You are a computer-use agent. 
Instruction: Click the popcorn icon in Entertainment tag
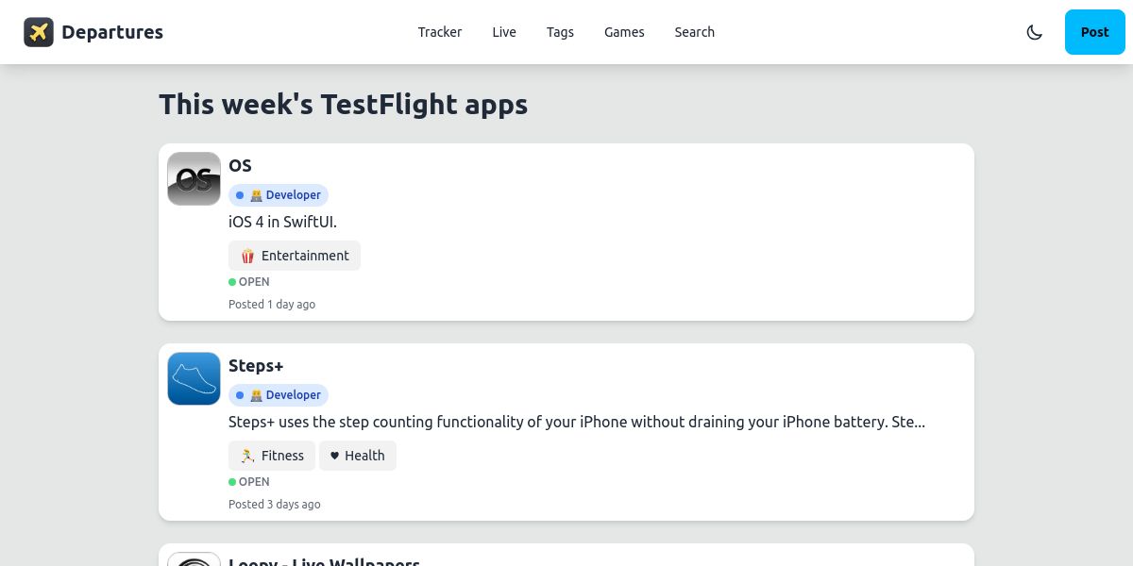click(x=247, y=256)
